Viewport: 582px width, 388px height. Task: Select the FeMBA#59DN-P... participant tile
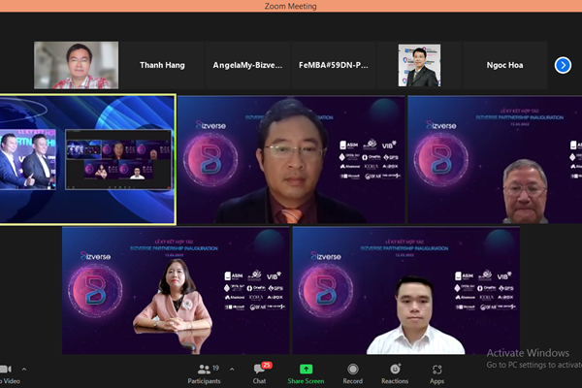point(334,65)
